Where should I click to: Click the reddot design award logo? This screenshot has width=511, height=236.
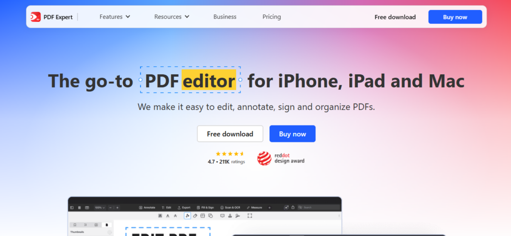280,158
